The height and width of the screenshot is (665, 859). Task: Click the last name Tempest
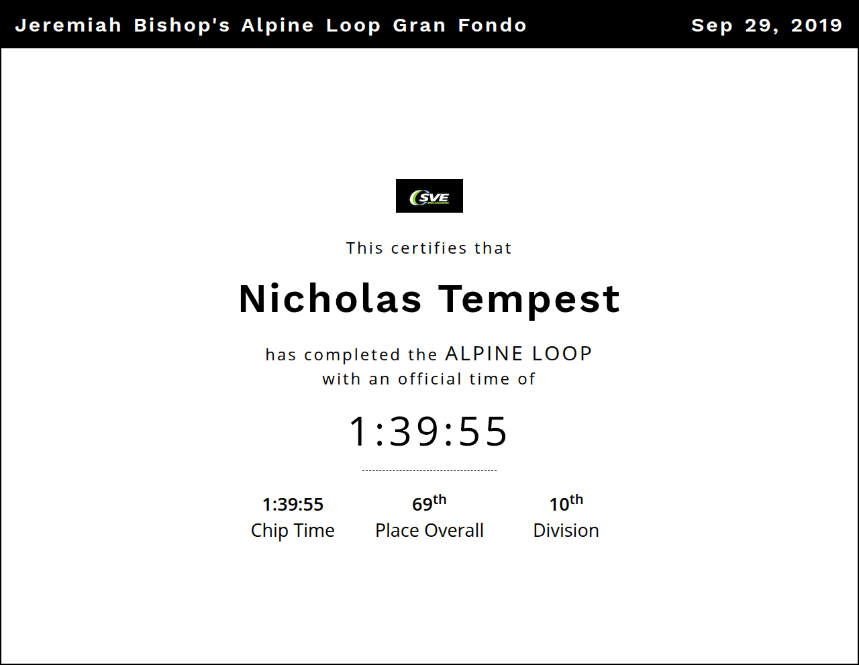pyautogui.click(x=529, y=299)
